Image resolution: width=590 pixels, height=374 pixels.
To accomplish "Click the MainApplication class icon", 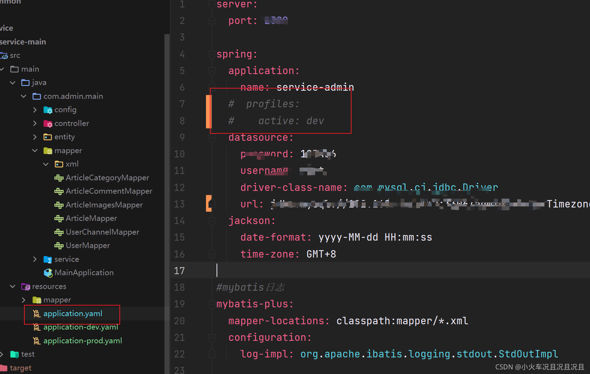I will coord(48,272).
